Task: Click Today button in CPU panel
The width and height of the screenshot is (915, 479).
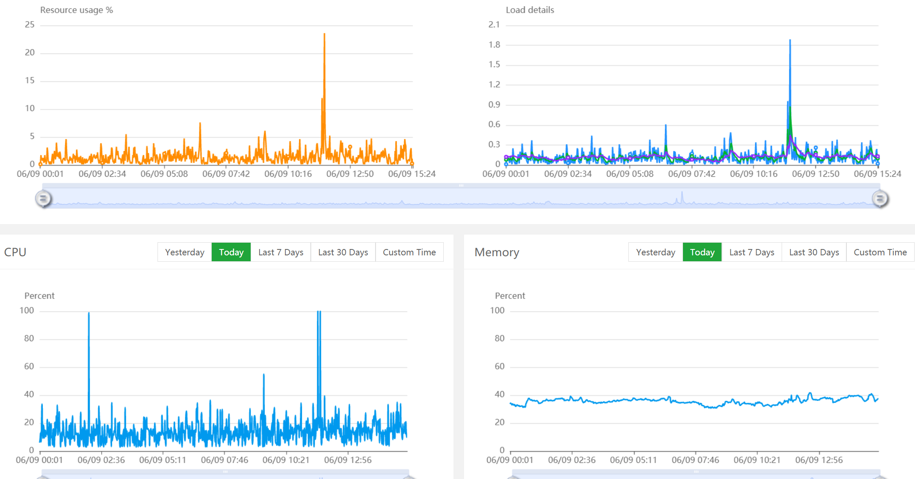Action: 231,252
